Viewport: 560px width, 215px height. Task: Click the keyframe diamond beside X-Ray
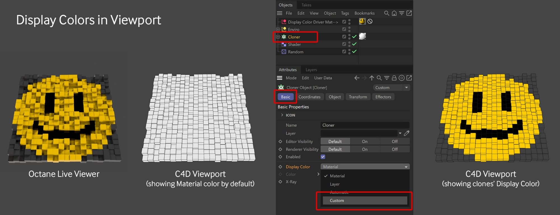(280, 182)
